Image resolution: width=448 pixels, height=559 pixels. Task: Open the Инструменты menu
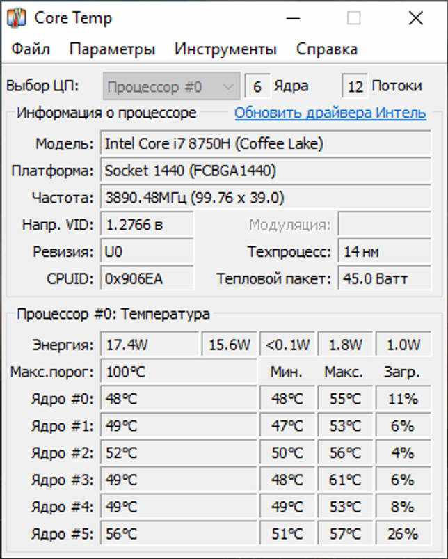pyautogui.click(x=225, y=49)
